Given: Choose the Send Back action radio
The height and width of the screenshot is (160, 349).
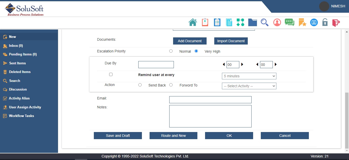Looking at the screenshot, I should point(140,85).
